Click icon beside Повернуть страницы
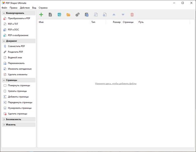Image resolution: width=196 pixels, height=152 pixels. tap(5, 86)
